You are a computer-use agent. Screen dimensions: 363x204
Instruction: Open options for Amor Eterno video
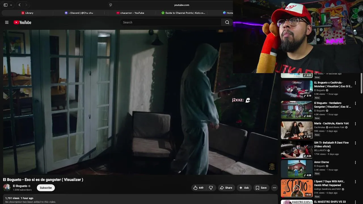[x=355, y=162]
